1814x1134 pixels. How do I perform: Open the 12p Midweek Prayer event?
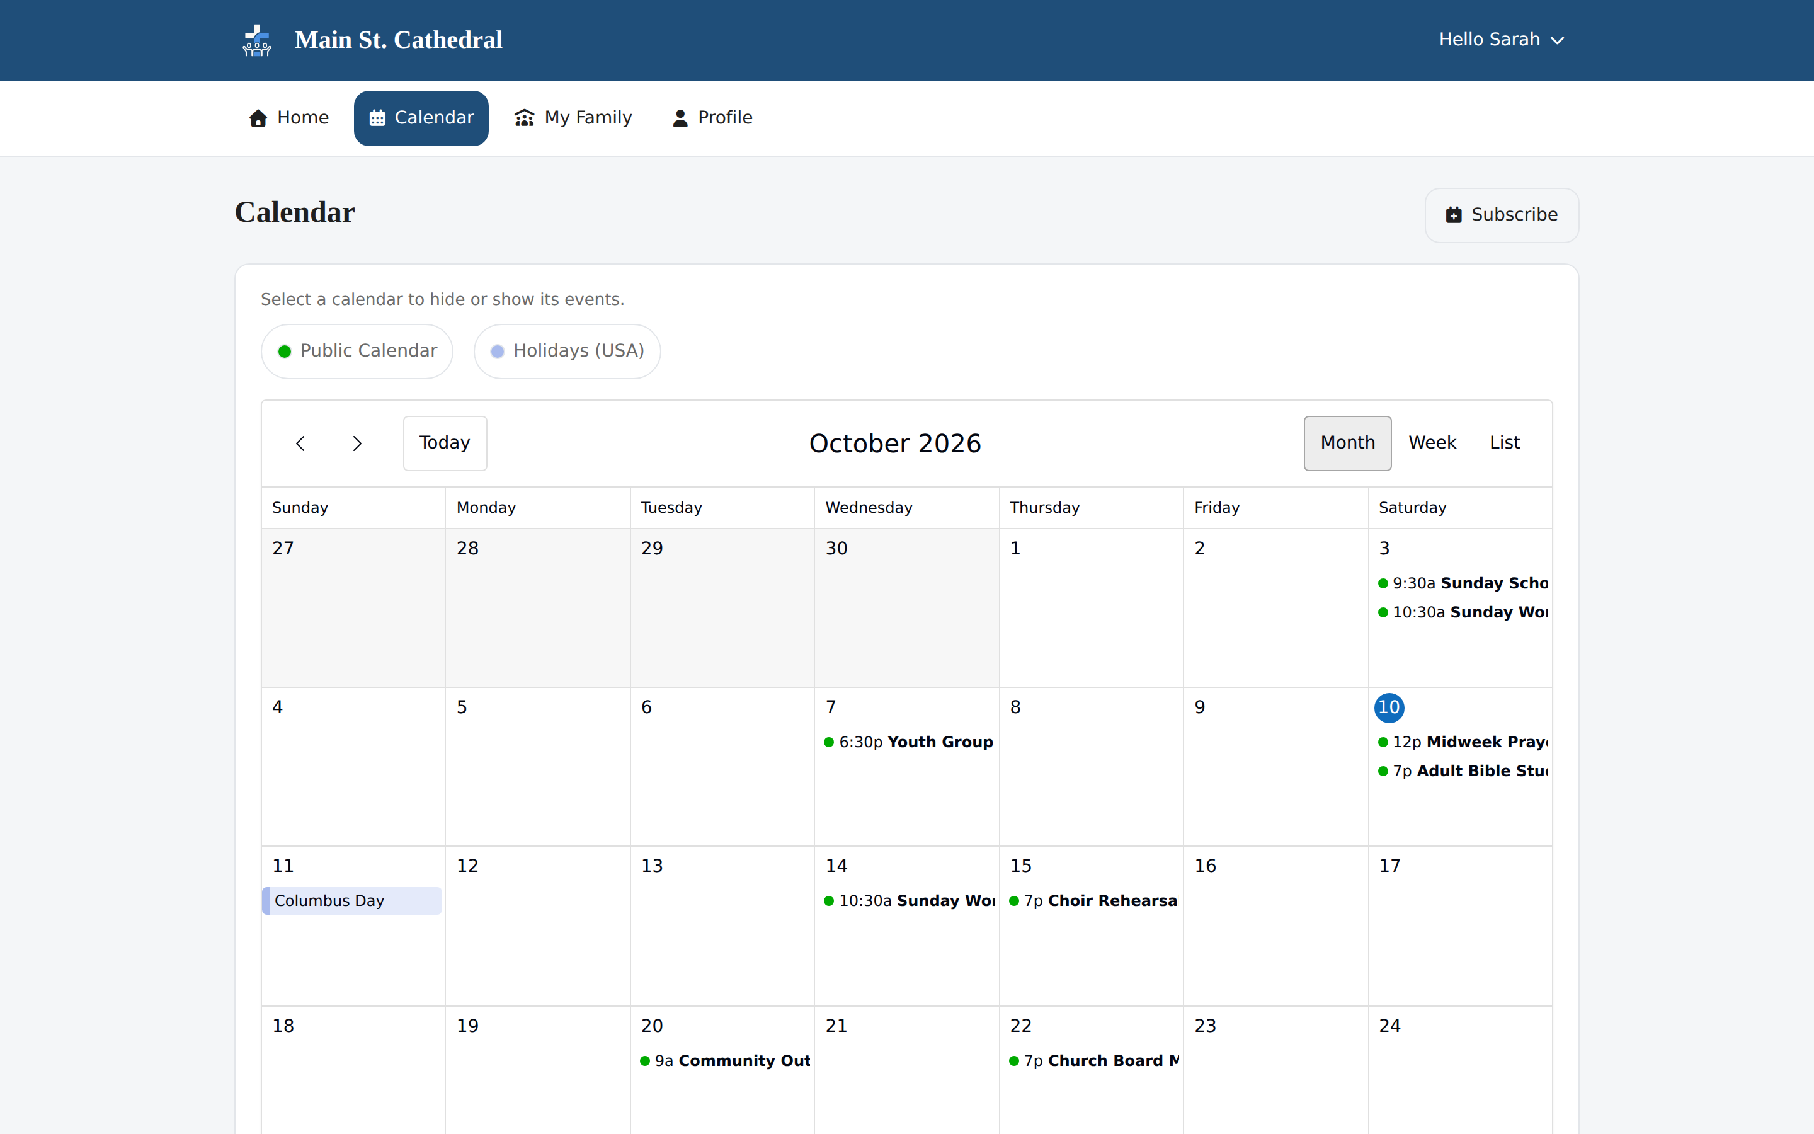[1463, 742]
